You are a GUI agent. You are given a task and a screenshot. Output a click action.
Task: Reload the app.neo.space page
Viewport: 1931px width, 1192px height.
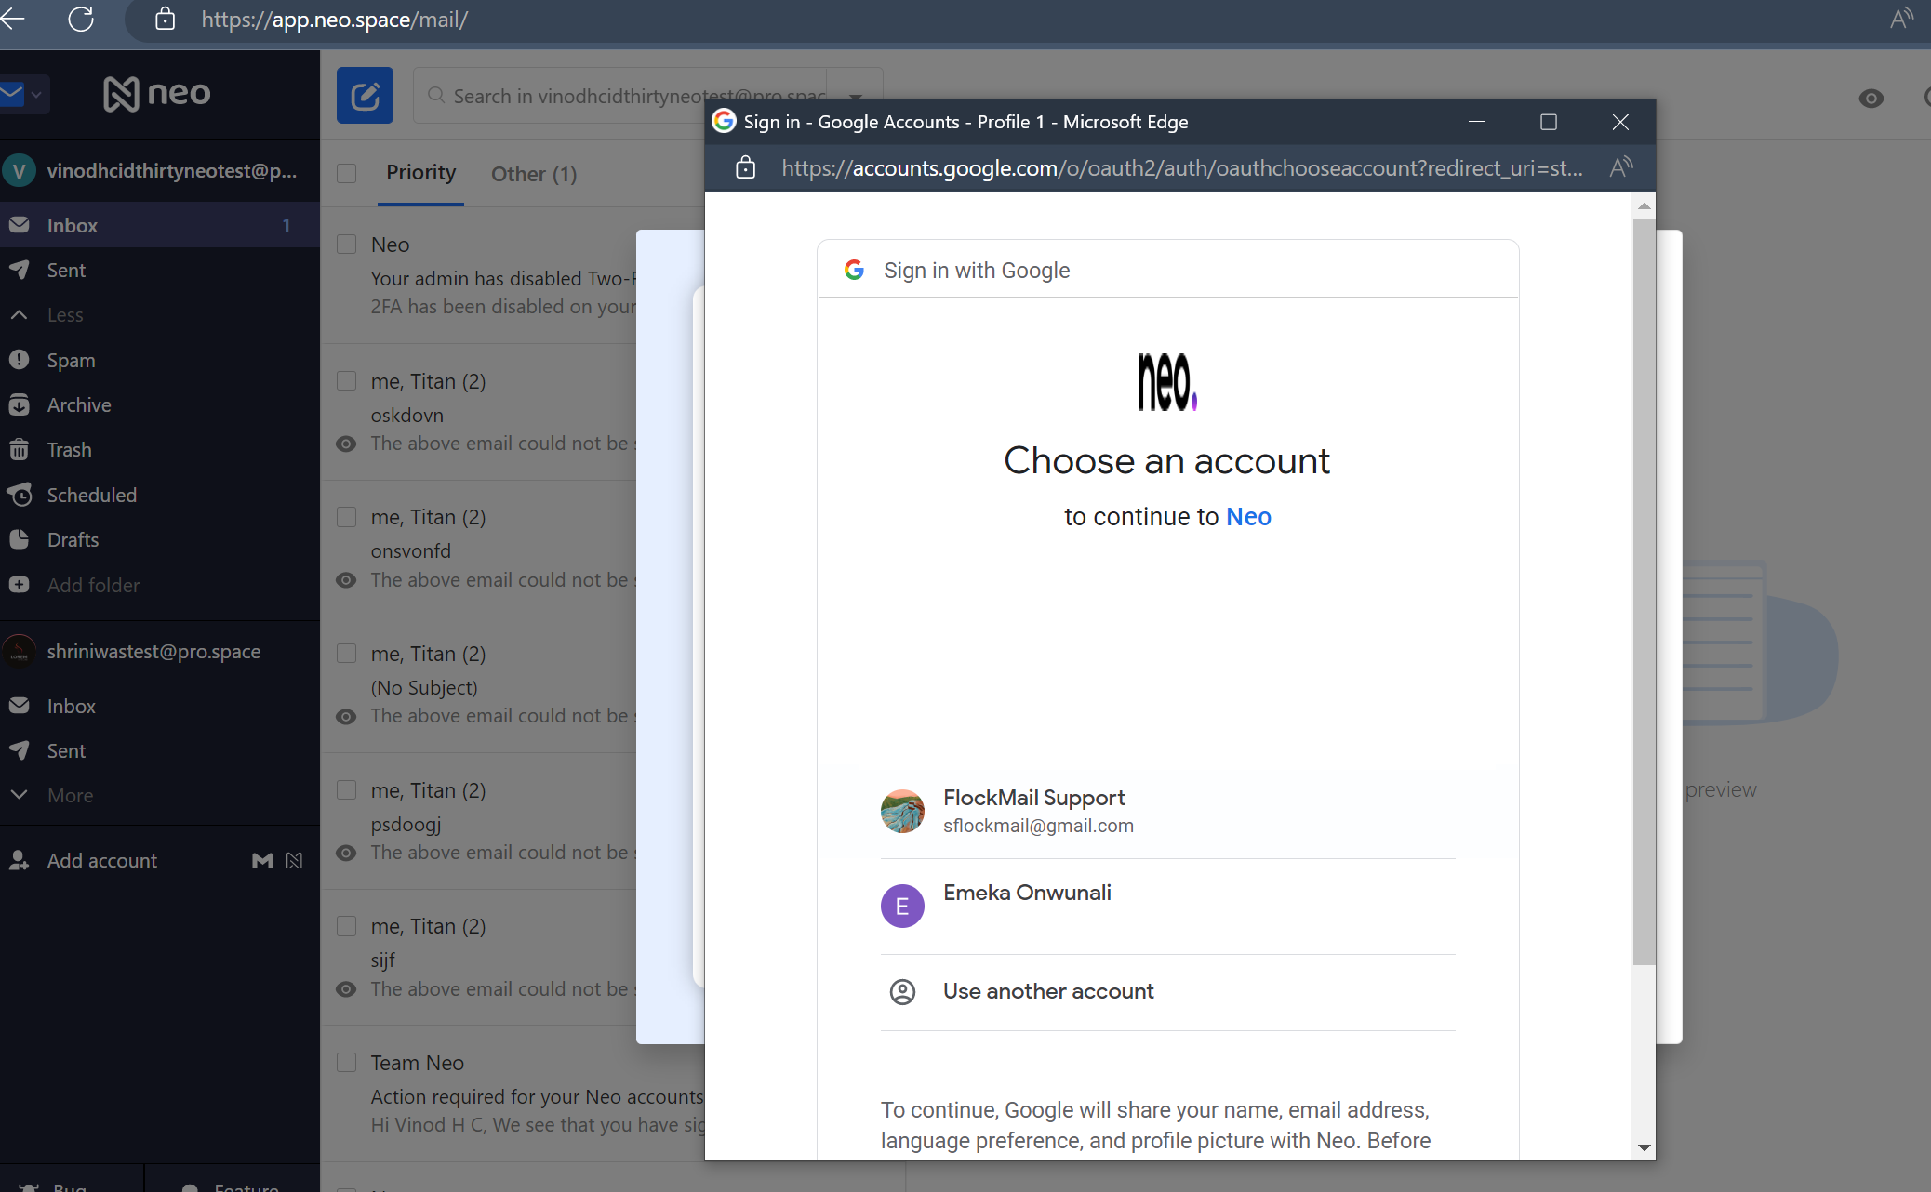[81, 20]
